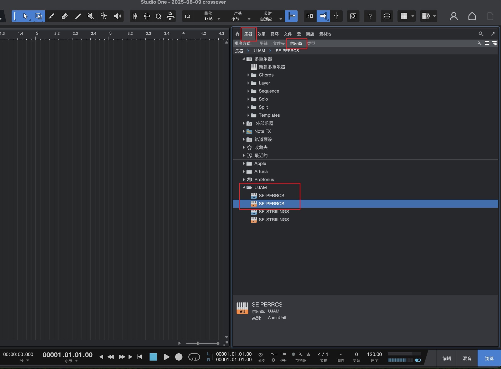Toggle the snap to grid button

[x=291, y=16]
